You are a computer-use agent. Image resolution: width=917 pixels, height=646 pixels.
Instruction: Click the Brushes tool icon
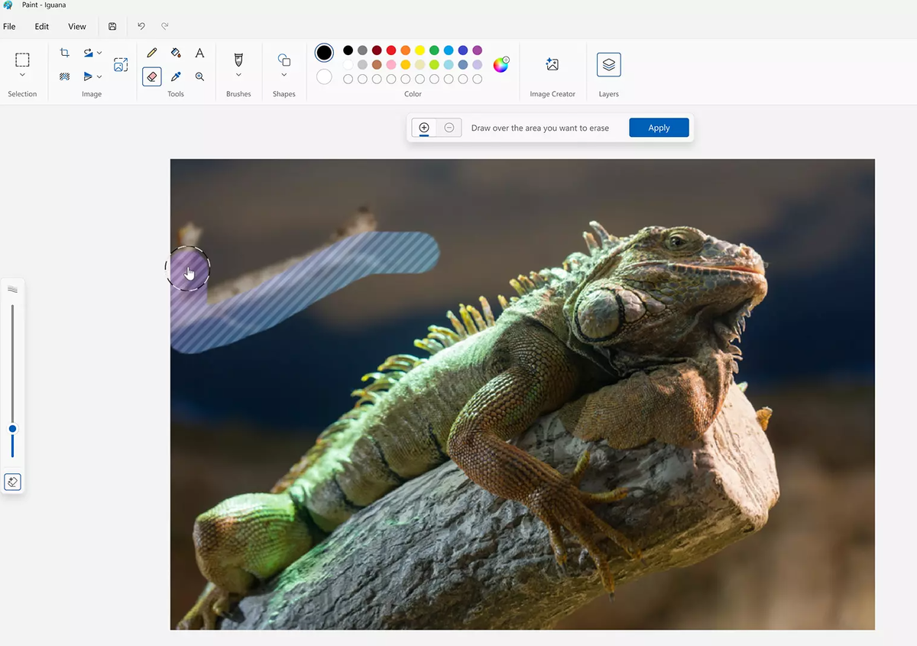(x=238, y=59)
